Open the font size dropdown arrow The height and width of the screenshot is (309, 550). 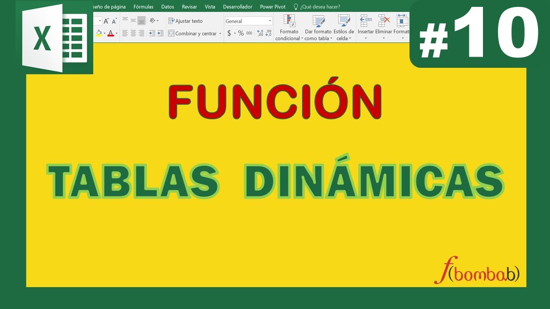(x=100, y=21)
